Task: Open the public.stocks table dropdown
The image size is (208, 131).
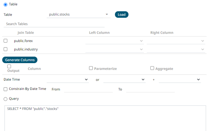Action: click(x=79, y=14)
